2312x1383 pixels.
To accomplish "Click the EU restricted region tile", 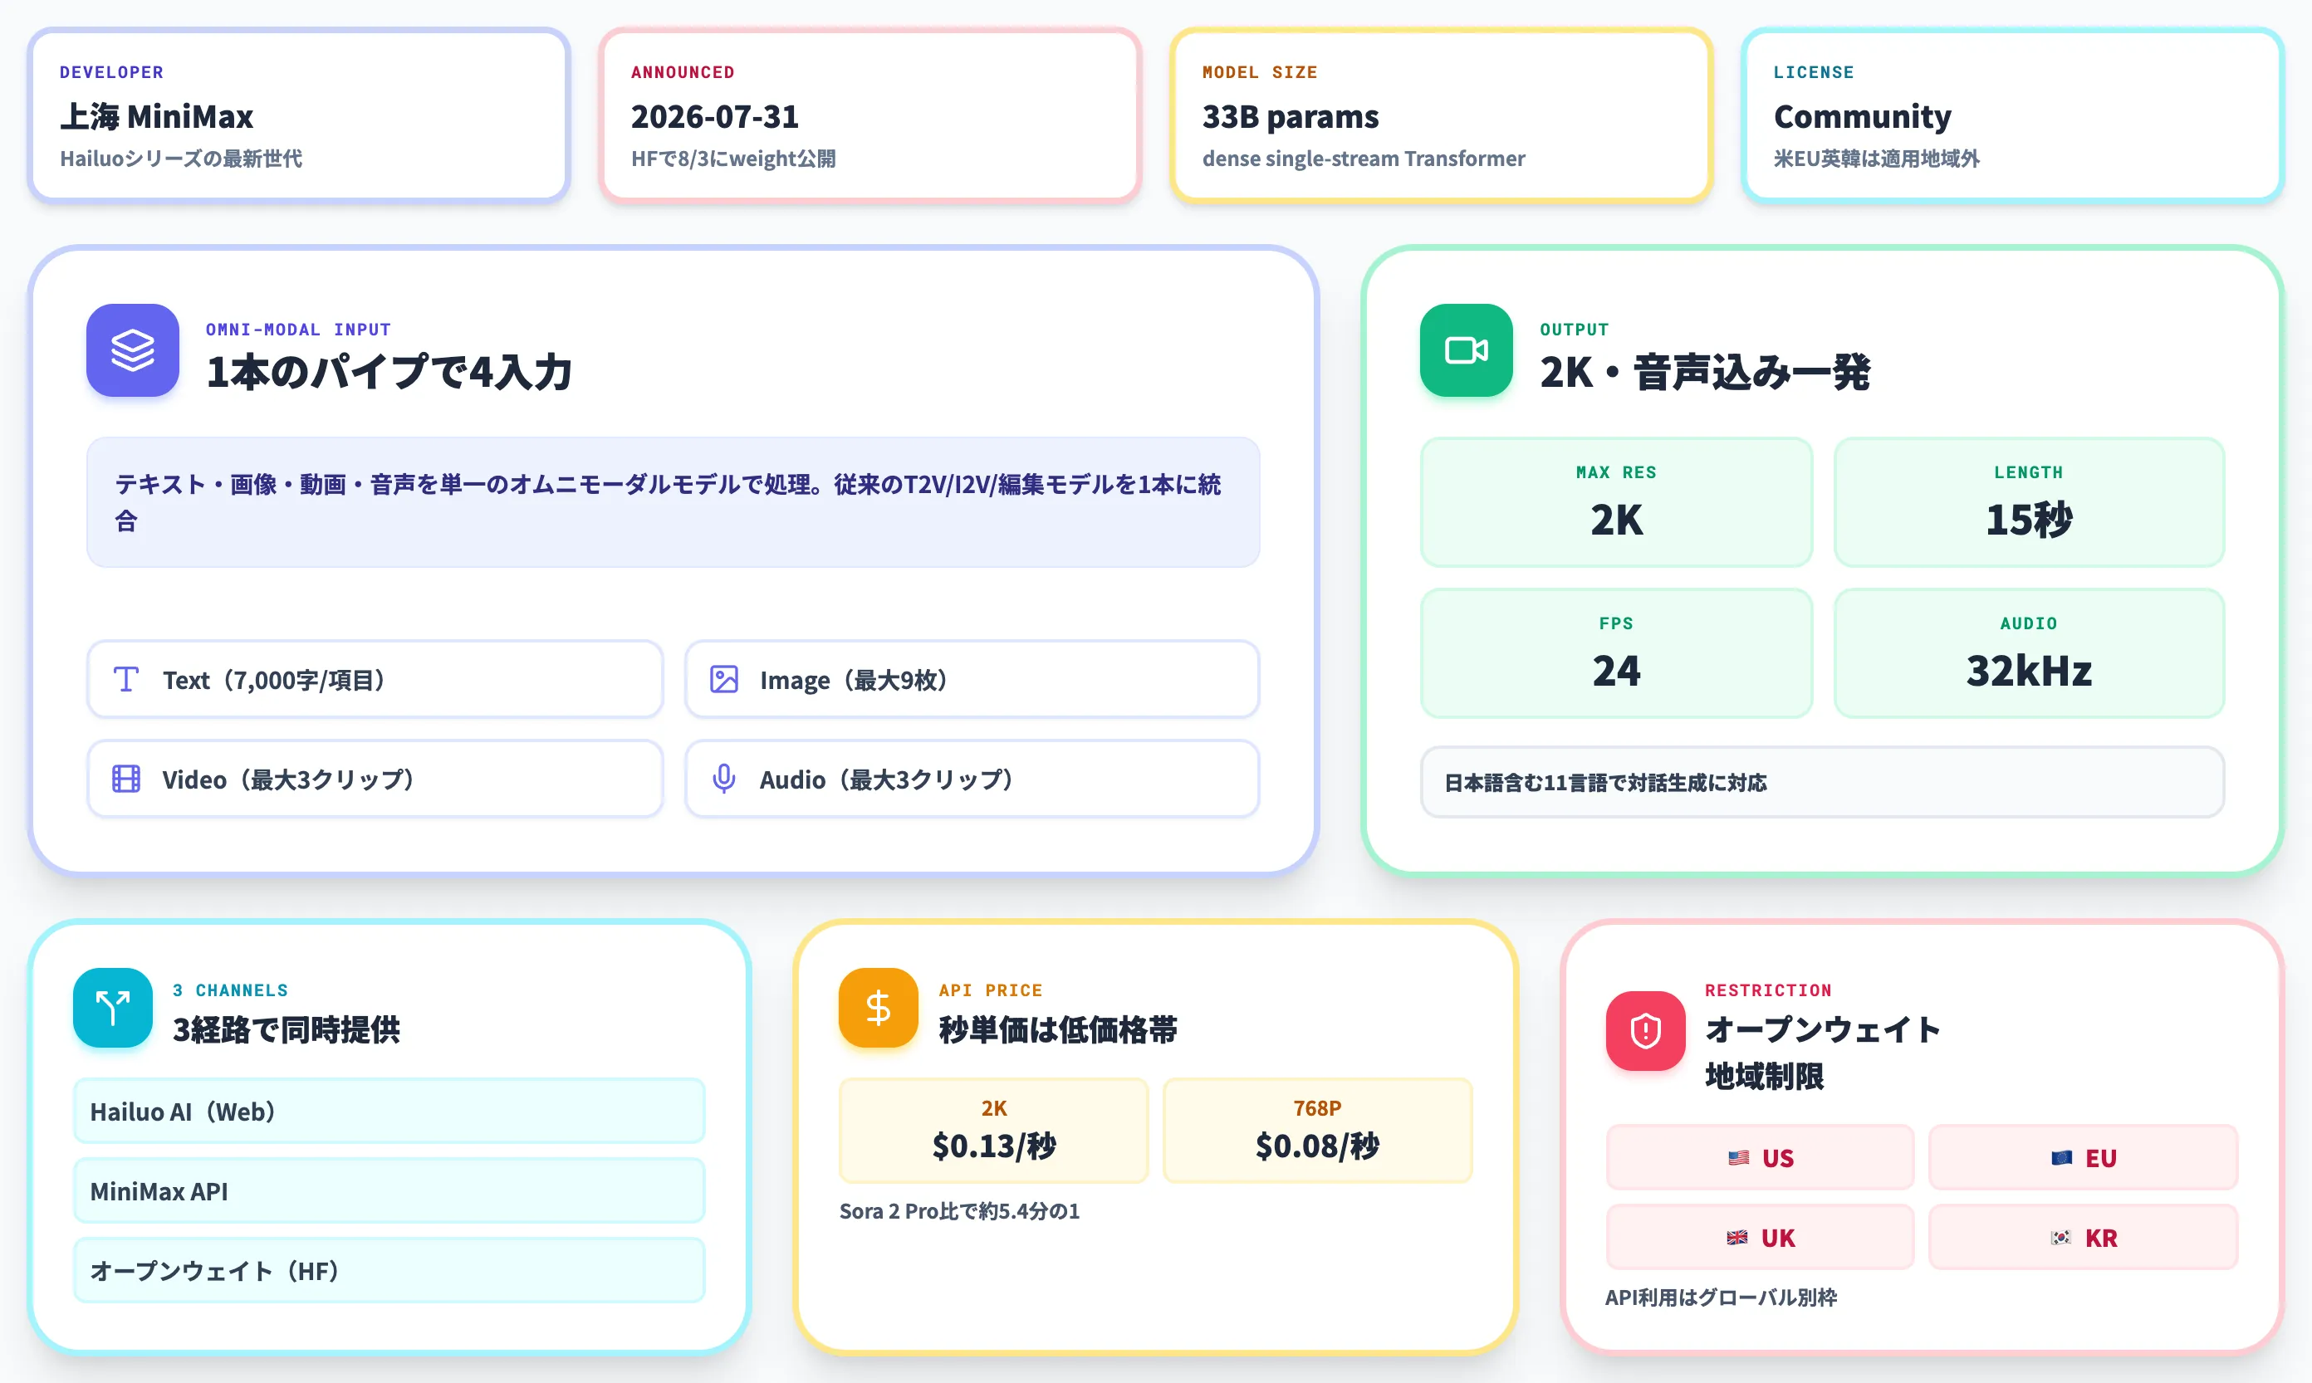I will tap(2083, 1157).
